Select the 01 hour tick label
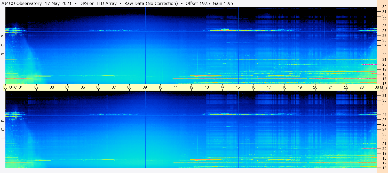The width and height of the screenshot is (388, 173). coord(21,87)
